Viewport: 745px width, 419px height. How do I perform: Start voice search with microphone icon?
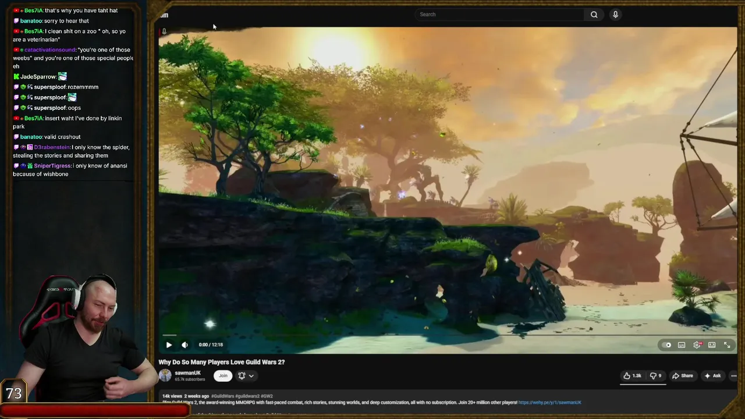pos(615,15)
